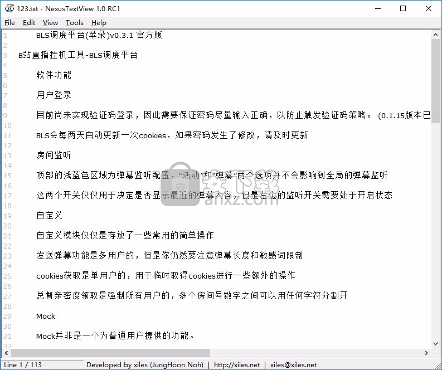Click the line '自定义模块仅仅是存放了一些常用的简单操作'
442x370 pixels.
(x=125, y=235)
